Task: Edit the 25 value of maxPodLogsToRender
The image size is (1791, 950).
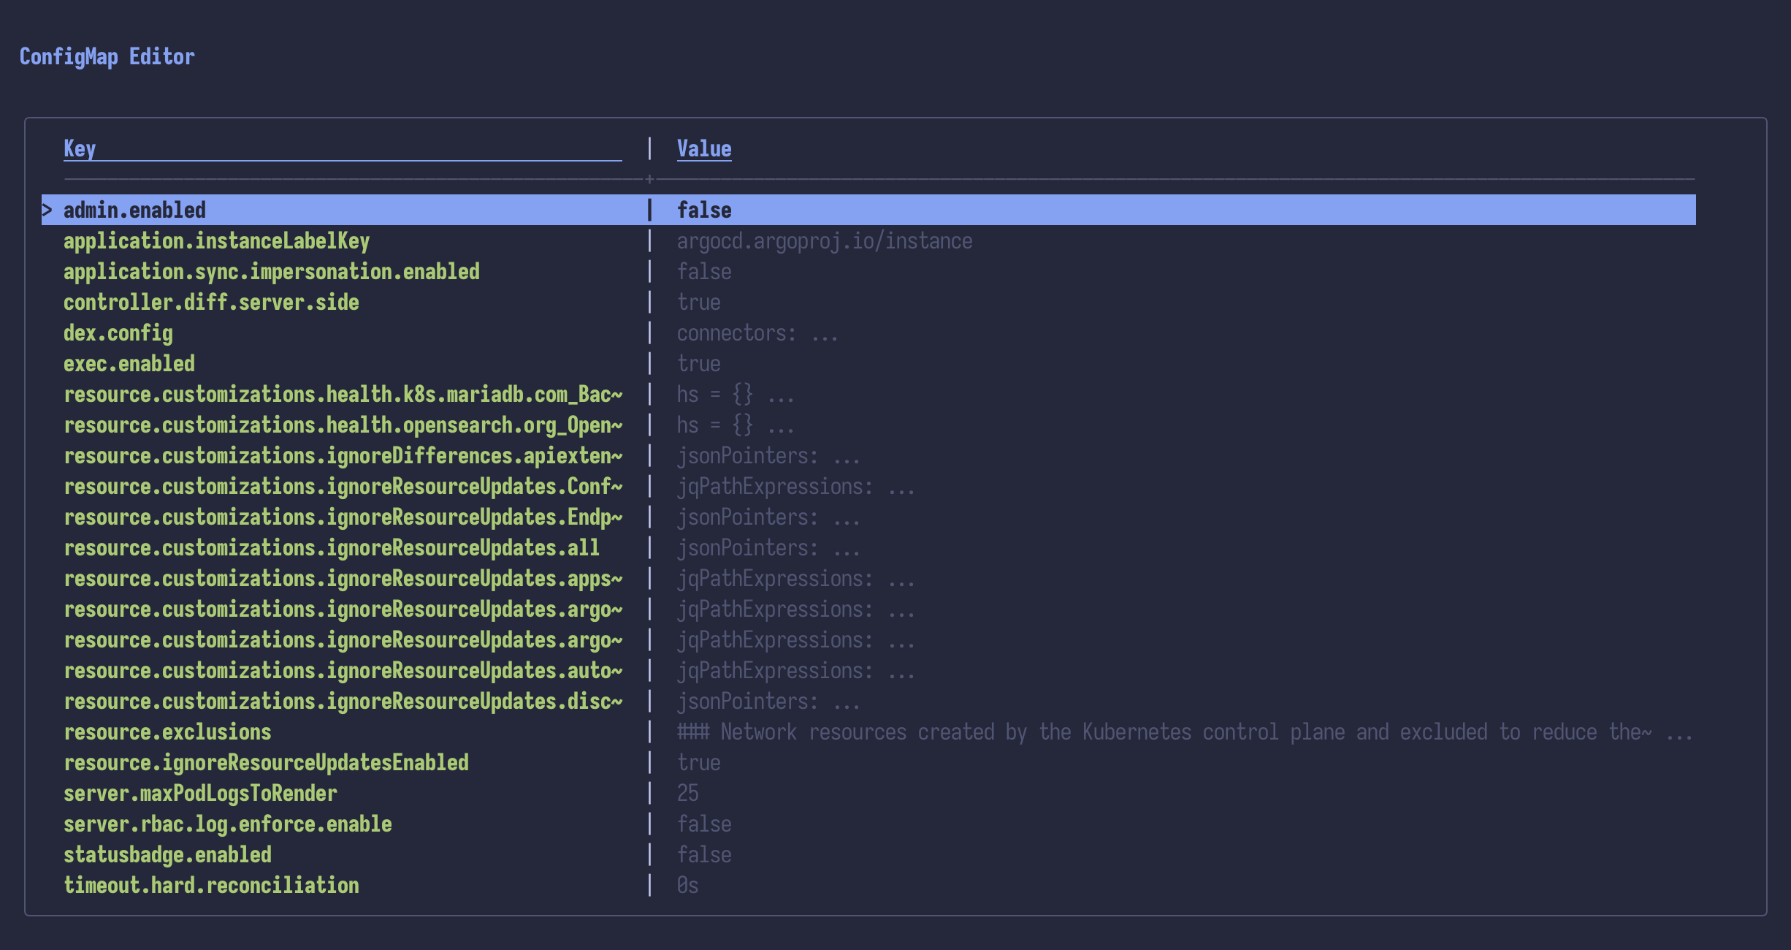Action: click(x=687, y=793)
